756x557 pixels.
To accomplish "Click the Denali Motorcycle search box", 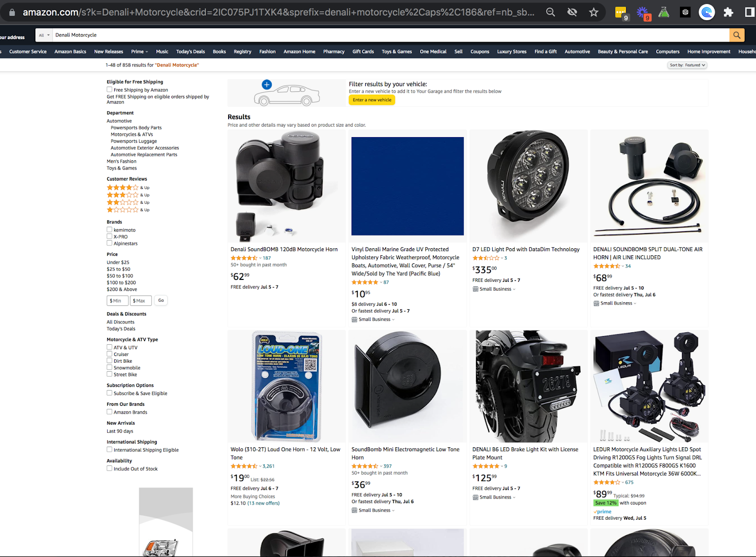I will coord(391,35).
